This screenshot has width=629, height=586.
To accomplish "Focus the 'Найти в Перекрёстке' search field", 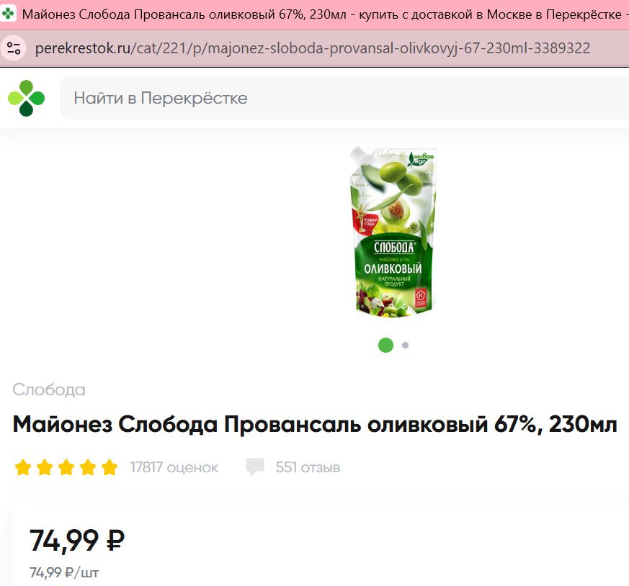I will coord(344,98).
